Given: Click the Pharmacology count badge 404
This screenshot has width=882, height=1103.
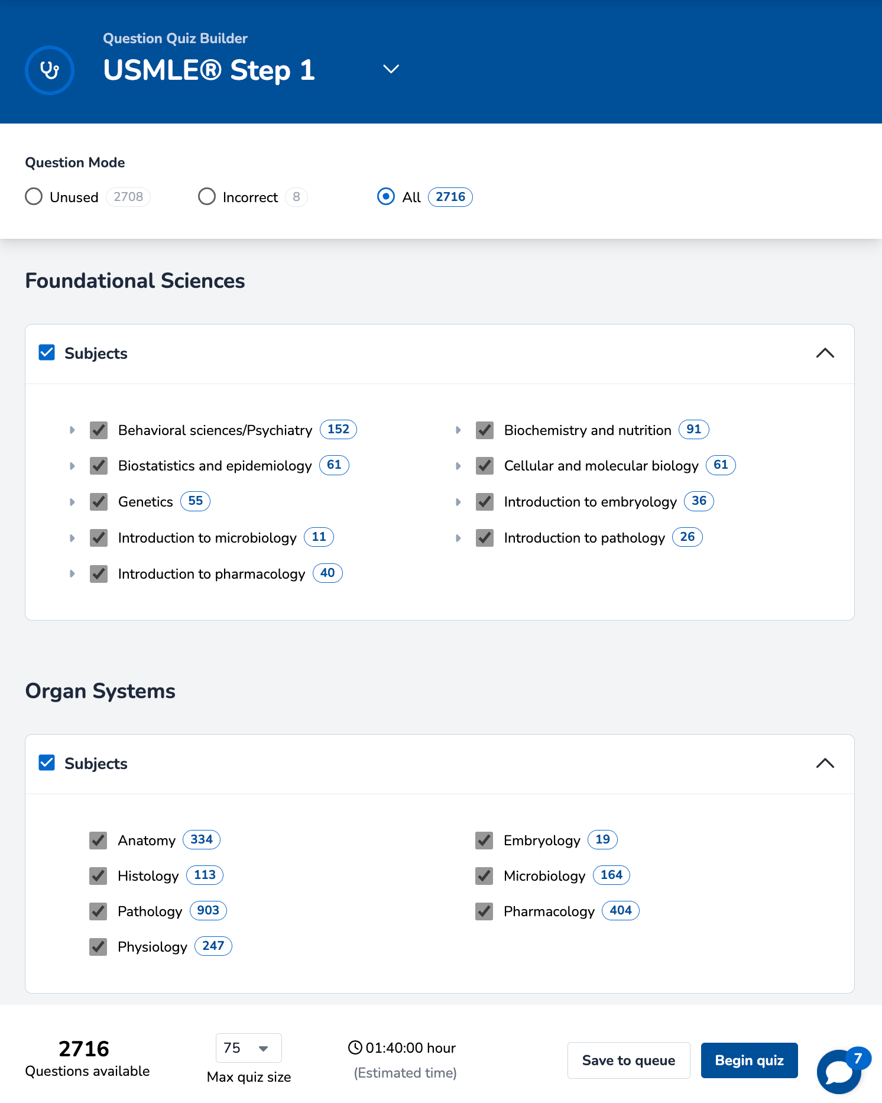Looking at the screenshot, I should click(620, 910).
